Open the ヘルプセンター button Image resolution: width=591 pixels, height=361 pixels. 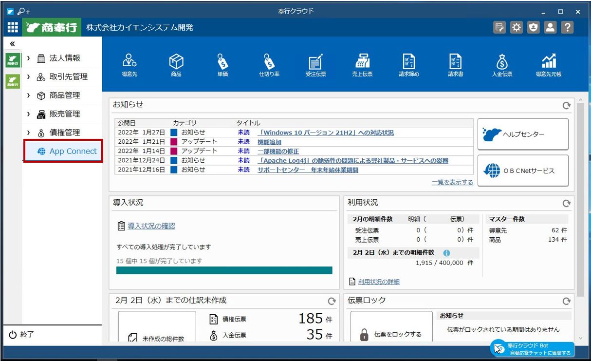523,134
